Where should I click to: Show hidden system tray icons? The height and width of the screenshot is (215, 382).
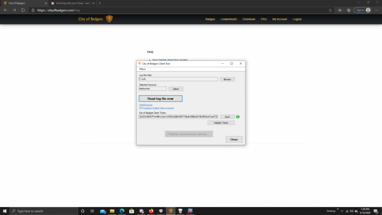342,211
